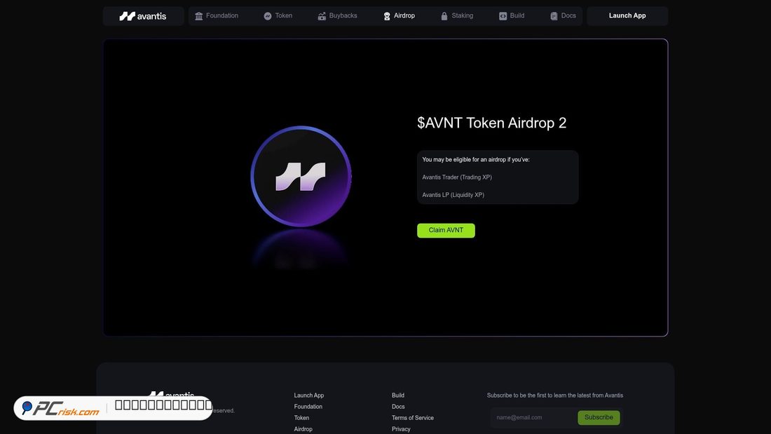The width and height of the screenshot is (771, 434).
Task: Click the Subscribe button
Action: click(x=599, y=417)
